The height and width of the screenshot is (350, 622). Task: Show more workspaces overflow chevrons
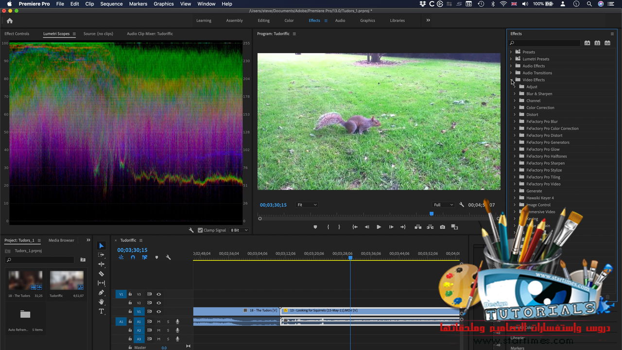point(428,20)
